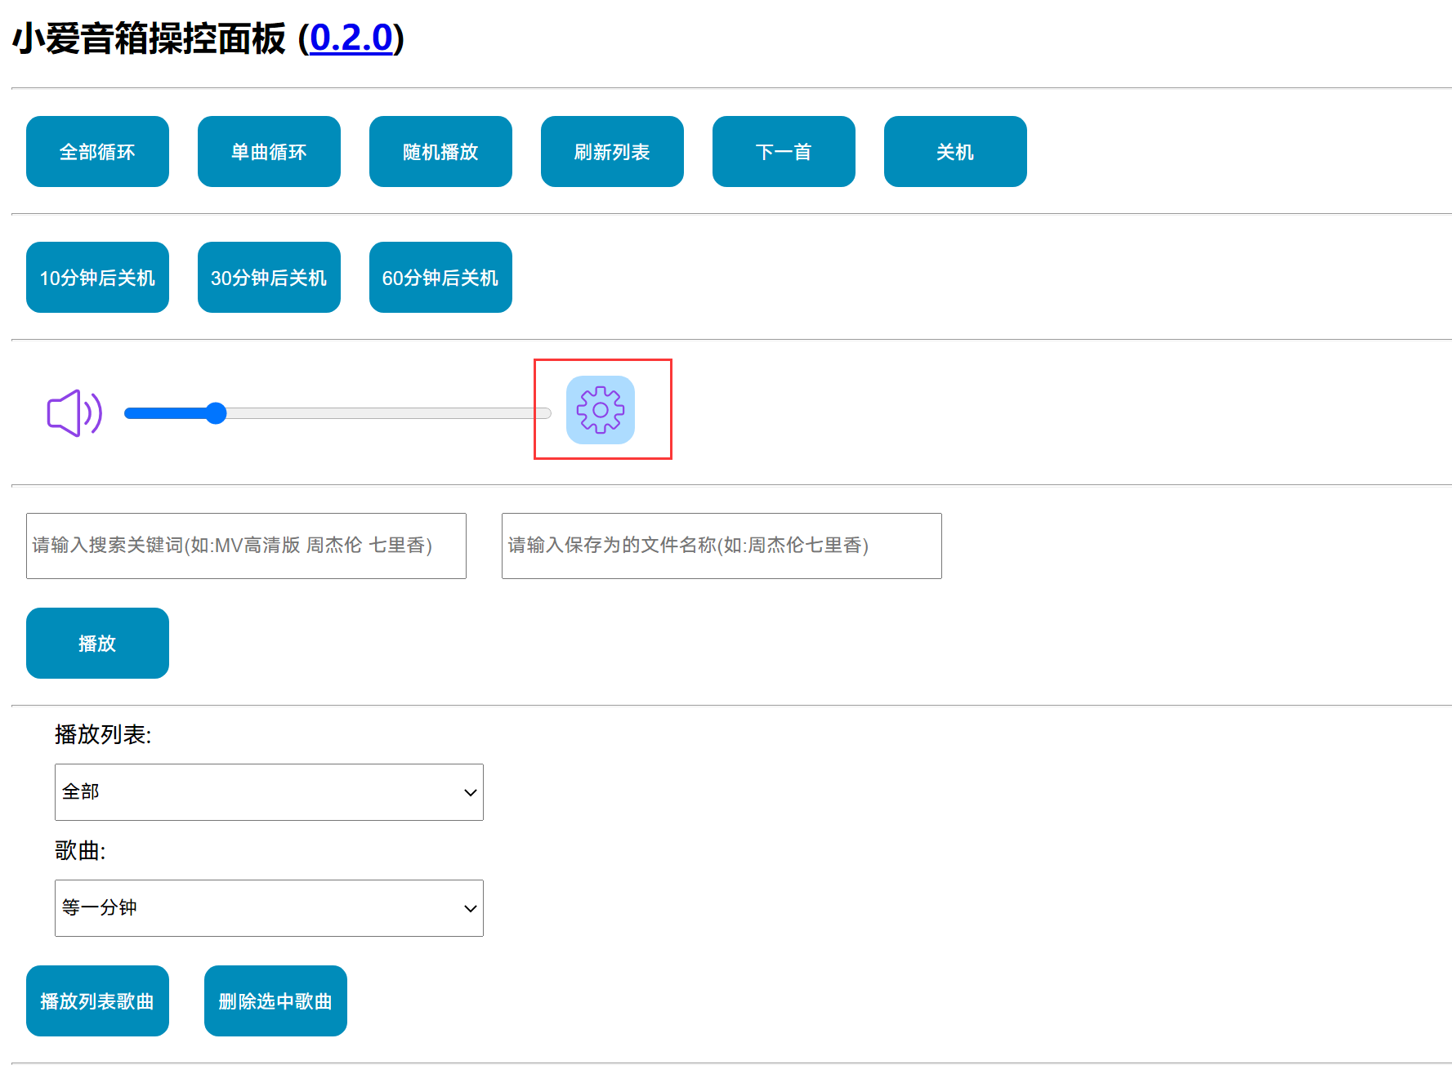This screenshot has height=1074, width=1452.
Task: Enable 随机播放 shuffle mode
Action: pyautogui.click(x=440, y=152)
